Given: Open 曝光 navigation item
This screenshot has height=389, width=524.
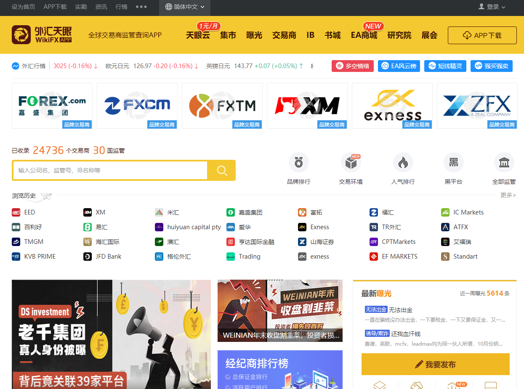Looking at the screenshot, I should pos(254,35).
